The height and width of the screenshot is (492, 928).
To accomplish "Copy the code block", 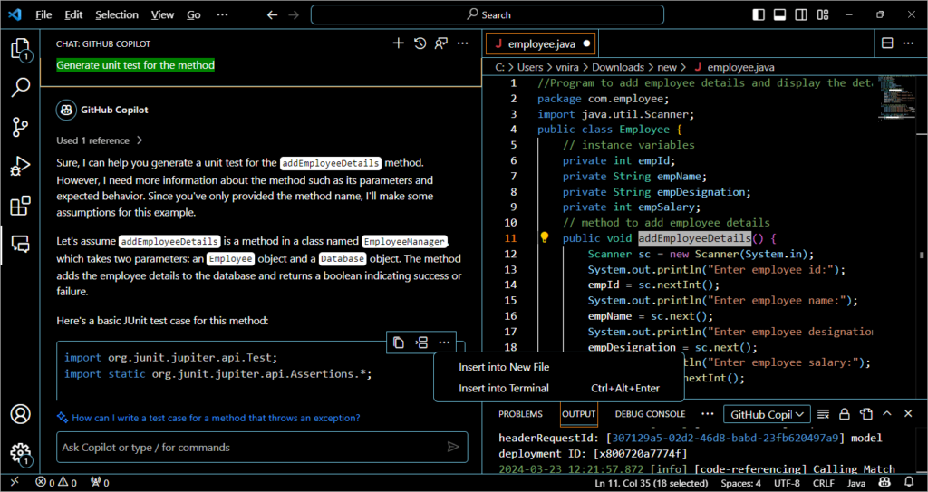I will coord(399,342).
